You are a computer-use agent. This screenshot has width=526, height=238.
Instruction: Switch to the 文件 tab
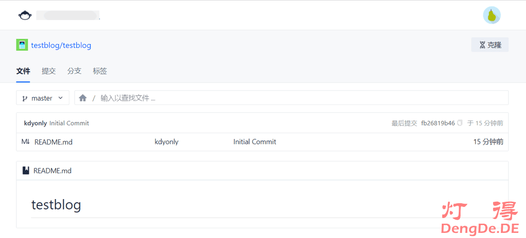coord(23,71)
